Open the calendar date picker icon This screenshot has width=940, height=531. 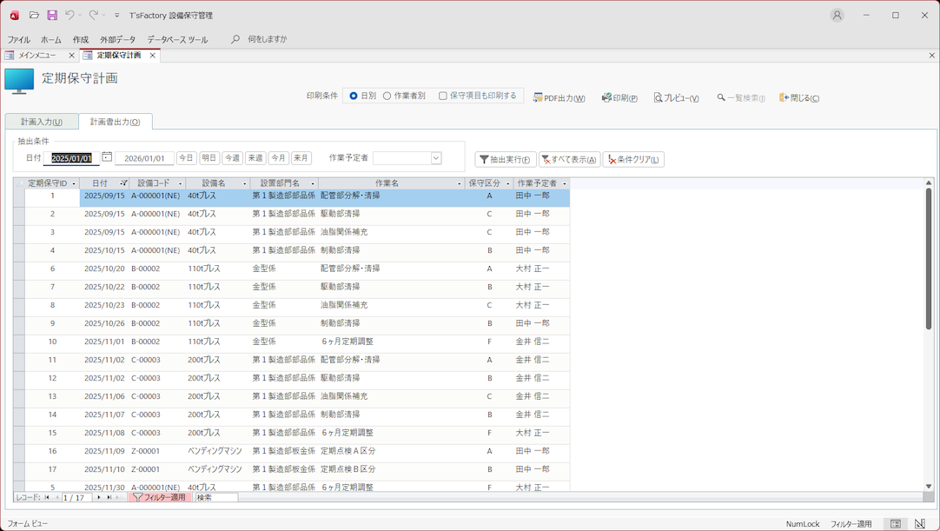[107, 157]
